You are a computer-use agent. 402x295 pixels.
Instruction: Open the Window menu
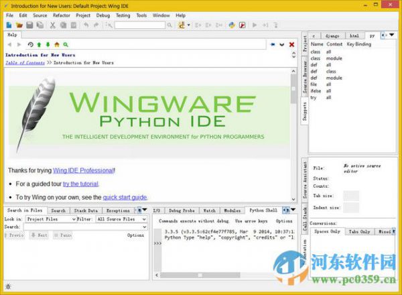click(161, 15)
